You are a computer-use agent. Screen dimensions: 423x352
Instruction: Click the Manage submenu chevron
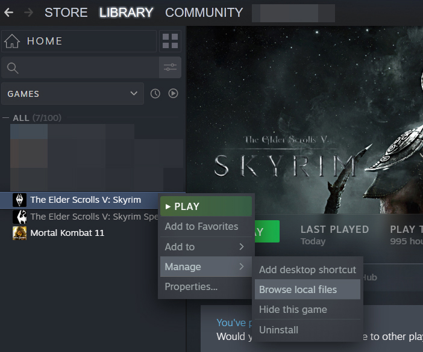tap(242, 267)
